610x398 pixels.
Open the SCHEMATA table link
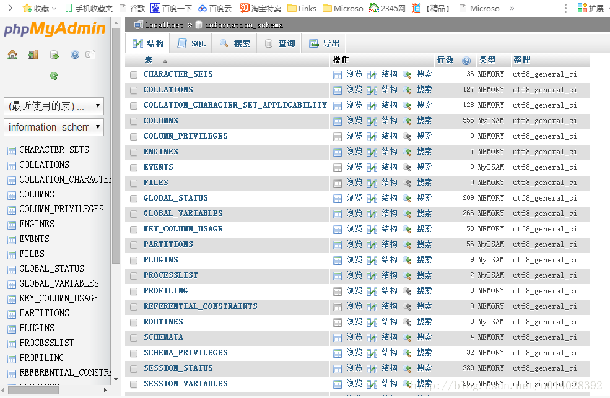163,337
